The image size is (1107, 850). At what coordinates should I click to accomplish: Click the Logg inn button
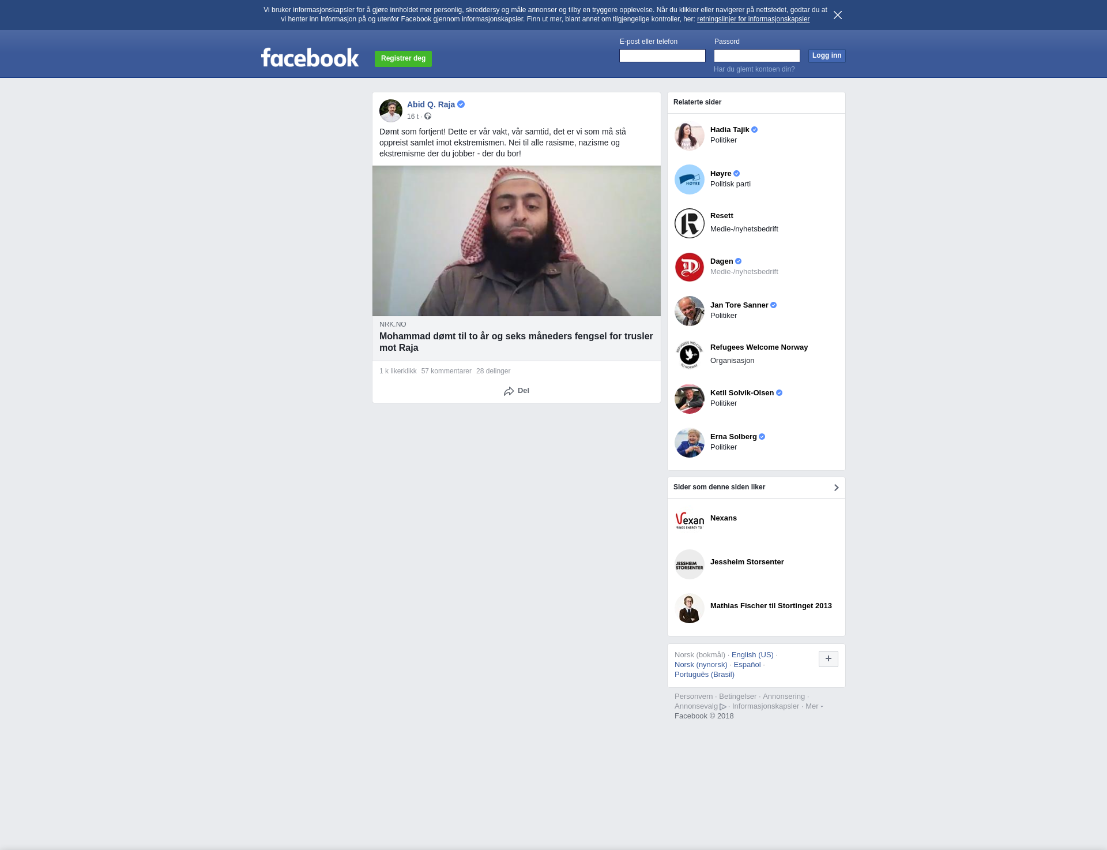coord(827,55)
